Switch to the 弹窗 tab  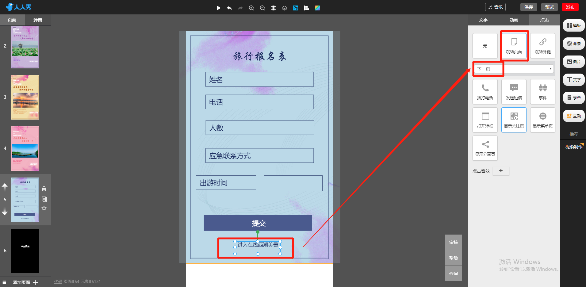[x=38, y=20]
